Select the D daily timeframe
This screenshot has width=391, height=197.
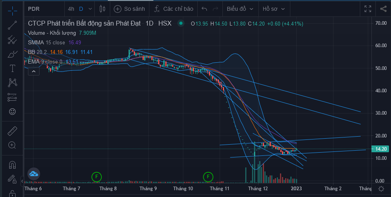pyautogui.click(x=81, y=9)
